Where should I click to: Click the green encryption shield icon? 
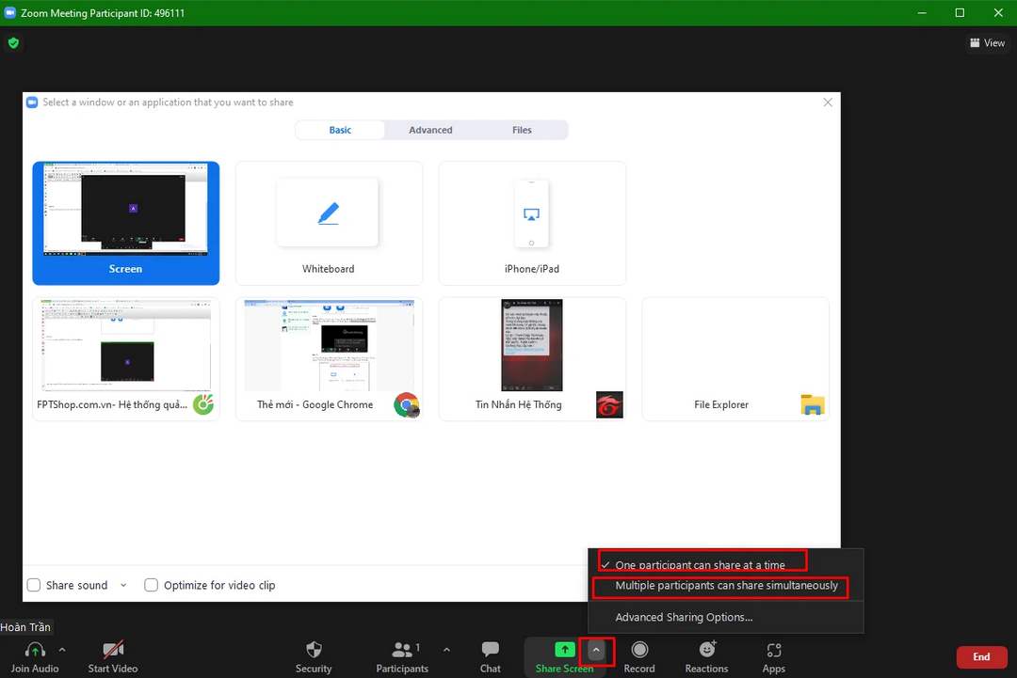13,43
